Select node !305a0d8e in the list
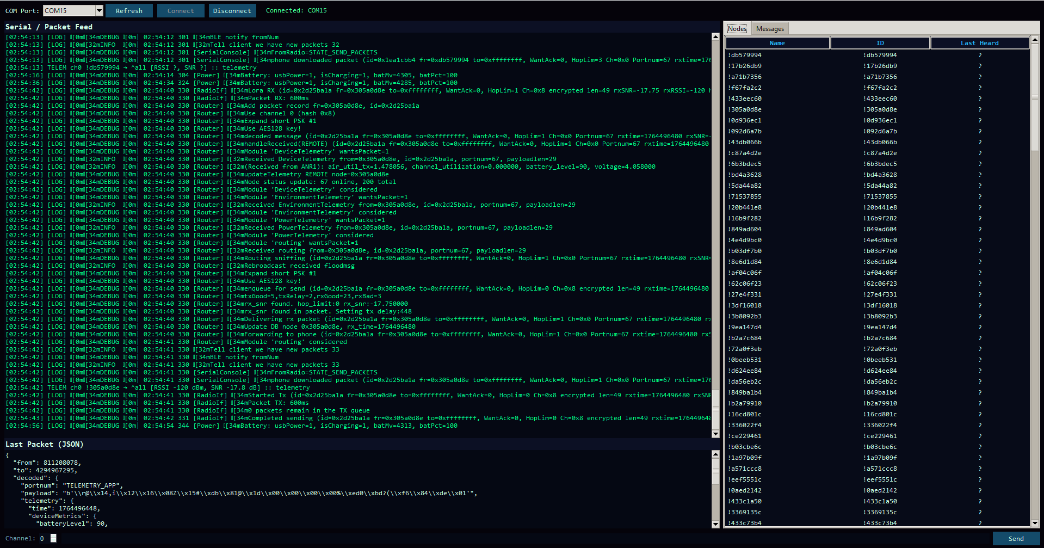This screenshot has height=548, width=1044. click(x=778, y=109)
